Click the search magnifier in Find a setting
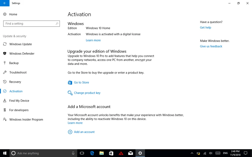This screenshot has height=157, width=252. (57, 24)
